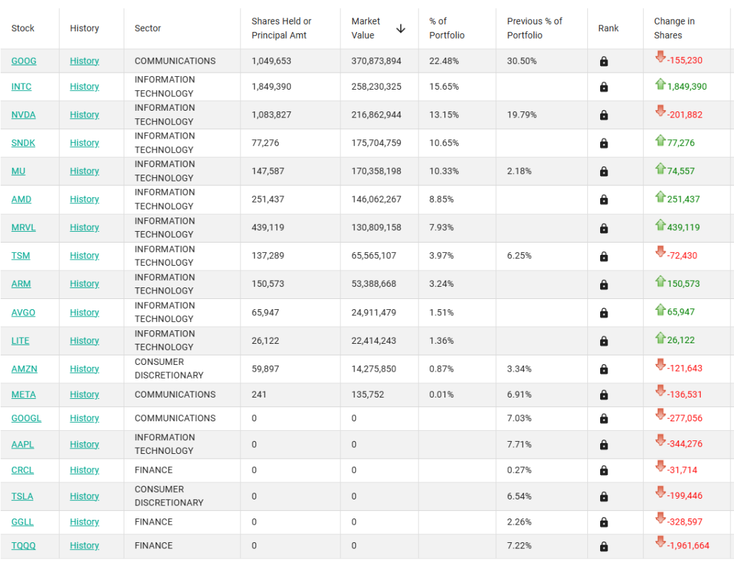734x564 pixels.
Task: Click the lock icon in MRVL row
Action: coord(604,228)
